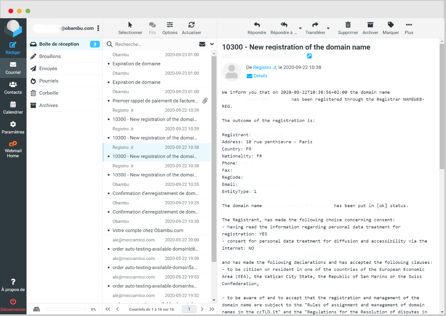Expand the Répondre à tous dropdown arrow
This screenshot has width=446, height=316.
pyautogui.click(x=300, y=28)
